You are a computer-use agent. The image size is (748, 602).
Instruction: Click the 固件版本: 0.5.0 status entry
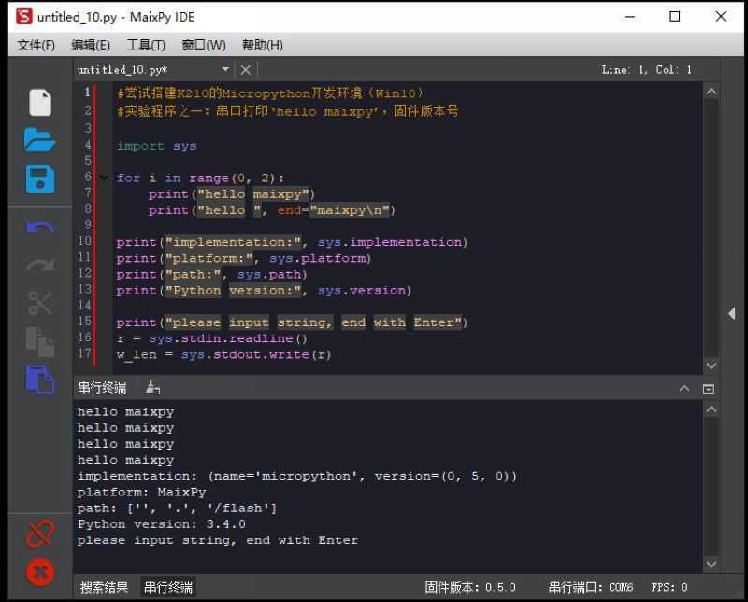pyautogui.click(x=470, y=587)
